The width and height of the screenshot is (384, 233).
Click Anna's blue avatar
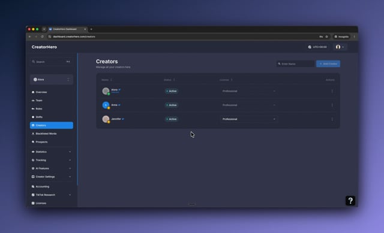click(x=106, y=105)
